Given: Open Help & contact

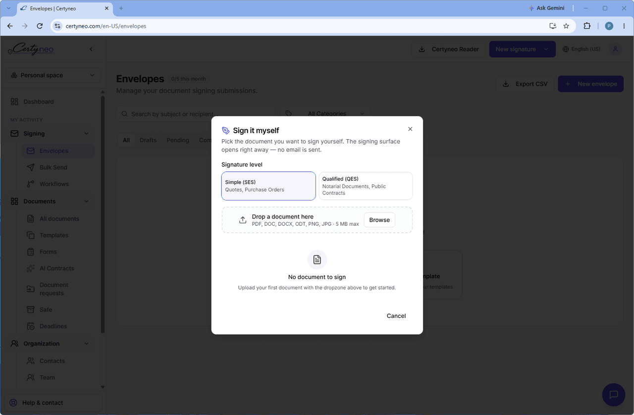Looking at the screenshot, I should pyautogui.click(x=53, y=403).
